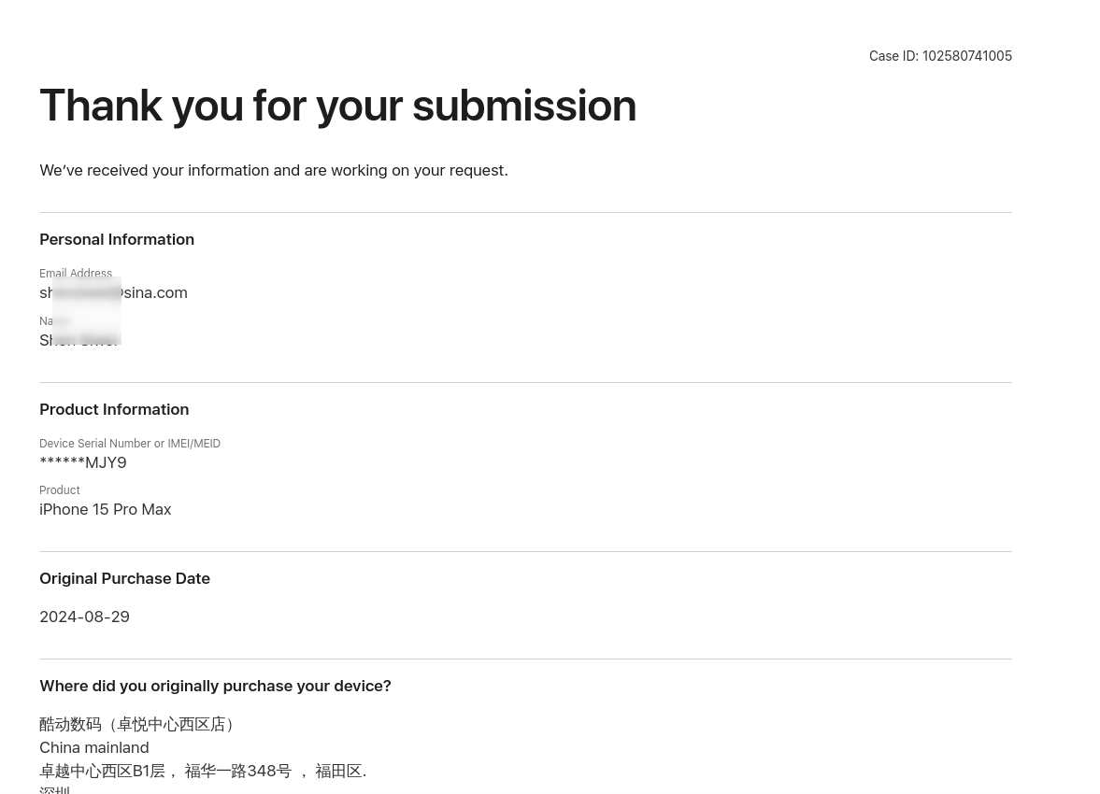
Task: Click the China mainland region text
Action: (x=93, y=747)
